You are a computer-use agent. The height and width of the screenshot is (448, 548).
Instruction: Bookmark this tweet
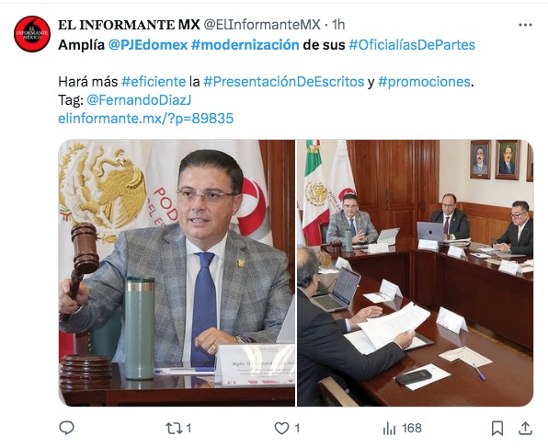click(497, 428)
